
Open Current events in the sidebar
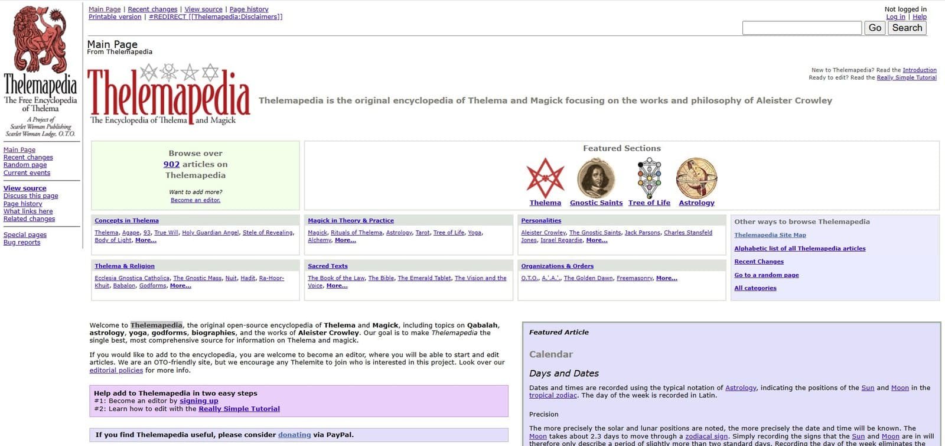[27, 173]
